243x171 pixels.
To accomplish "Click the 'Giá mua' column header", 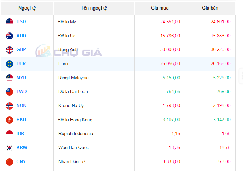I will pos(160,8).
